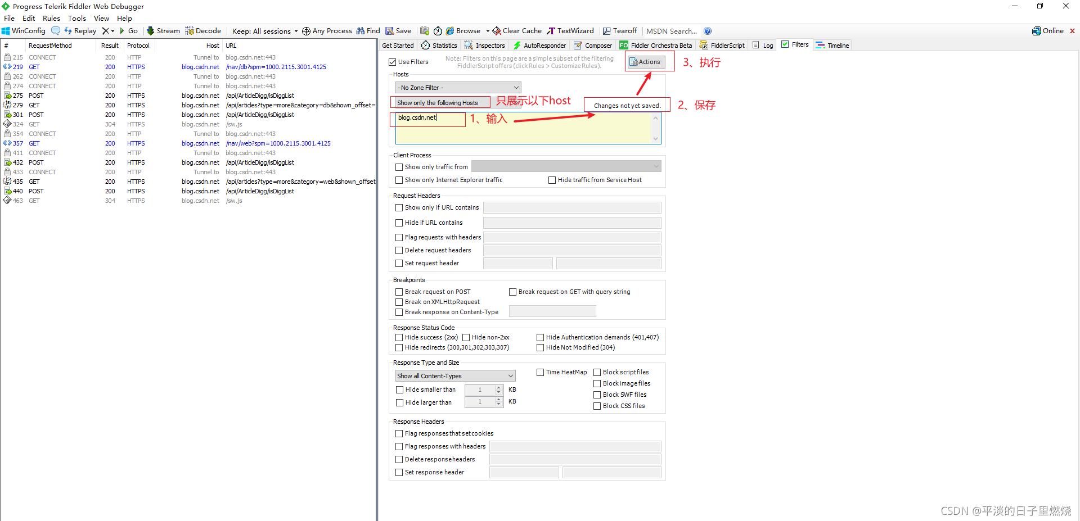The width and height of the screenshot is (1080, 521).
Task: Open Fiddler Orchestra Beta tab
Action: [x=656, y=46]
